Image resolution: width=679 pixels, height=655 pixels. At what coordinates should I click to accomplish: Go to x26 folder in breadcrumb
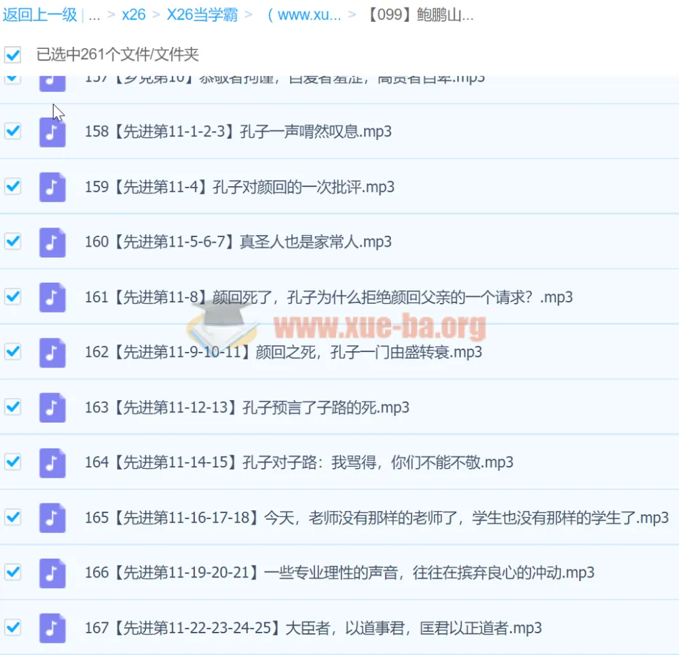point(134,16)
